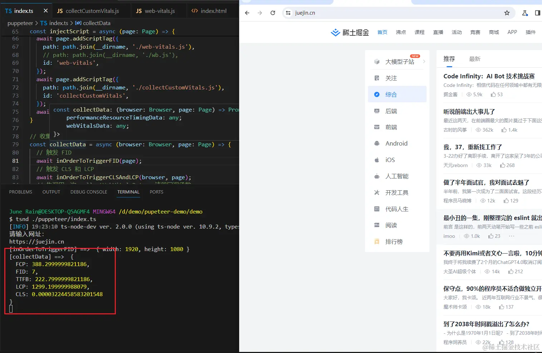The width and height of the screenshot is (542, 353).
Task: Close the index.ts editor tab
Action: 45,11
